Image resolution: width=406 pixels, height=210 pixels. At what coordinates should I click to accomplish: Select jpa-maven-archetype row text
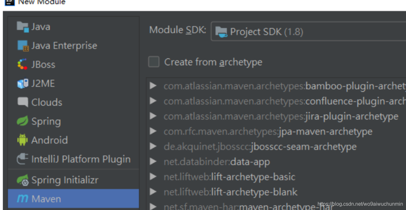[x=268, y=132]
